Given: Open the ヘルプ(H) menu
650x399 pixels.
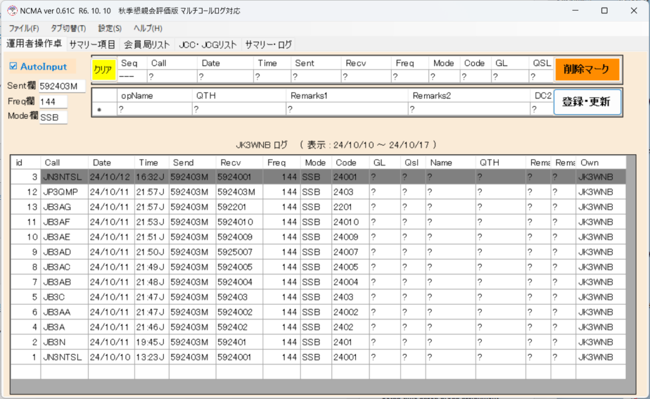Looking at the screenshot, I should point(148,28).
